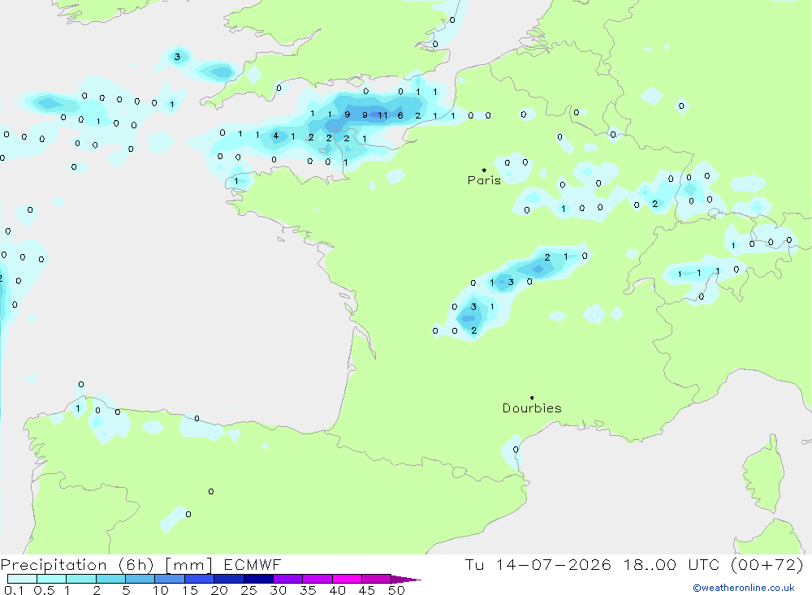The height and width of the screenshot is (595, 812).
Task: Click the legend scale label '50'
Action: pos(396,590)
